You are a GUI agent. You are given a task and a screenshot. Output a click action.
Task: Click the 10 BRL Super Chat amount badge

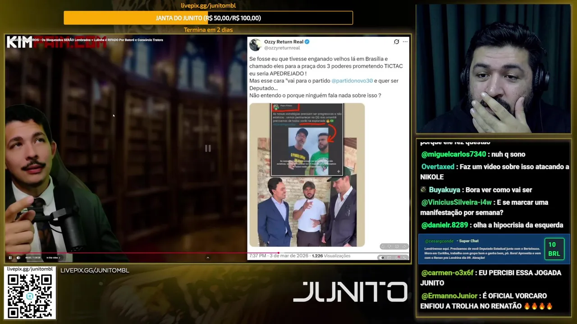554,249
